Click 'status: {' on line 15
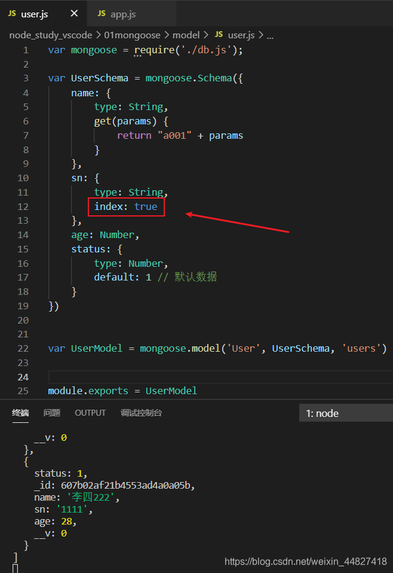 click(x=97, y=249)
